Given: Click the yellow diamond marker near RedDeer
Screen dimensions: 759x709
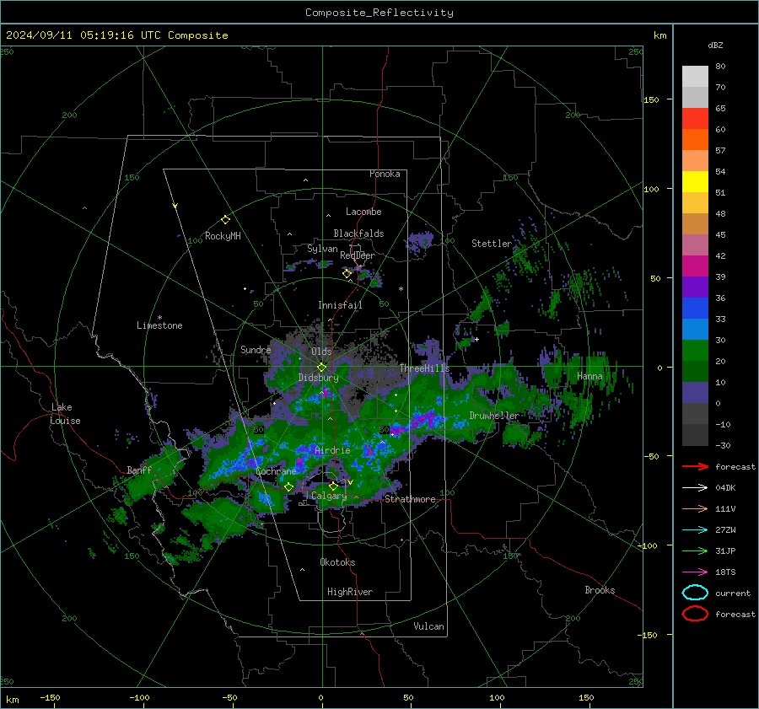Looking at the screenshot, I should (347, 274).
